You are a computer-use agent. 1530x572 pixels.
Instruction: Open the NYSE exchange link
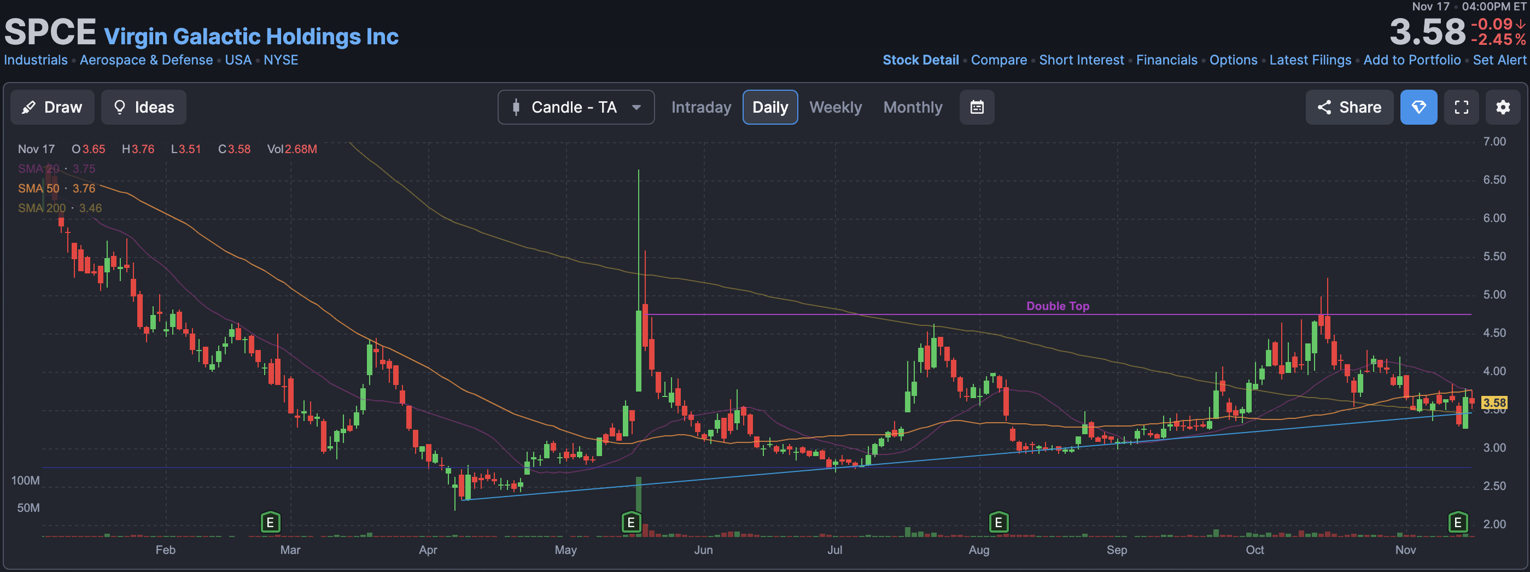click(281, 60)
